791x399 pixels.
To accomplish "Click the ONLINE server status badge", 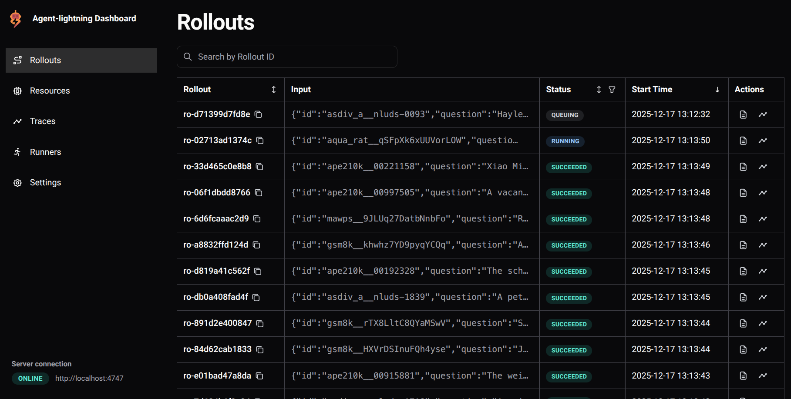I will [x=30, y=379].
